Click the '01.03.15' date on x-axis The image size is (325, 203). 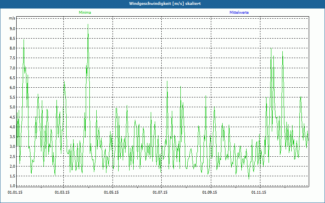coord(62,192)
